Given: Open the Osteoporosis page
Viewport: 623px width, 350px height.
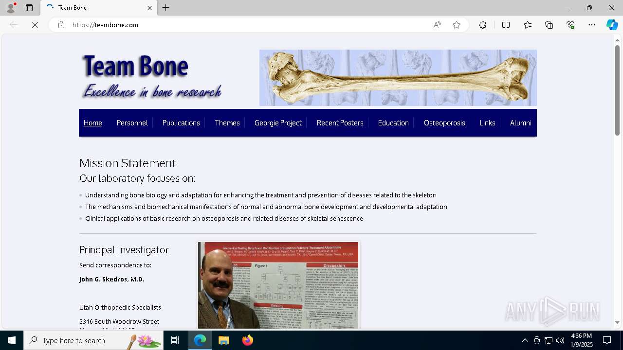Looking at the screenshot, I should (x=444, y=123).
